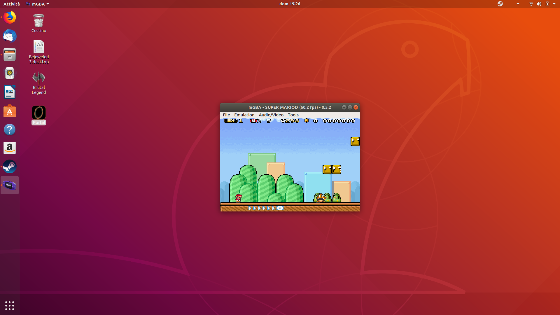Open the Files manager dock icon
The width and height of the screenshot is (560, 315).
10,55
